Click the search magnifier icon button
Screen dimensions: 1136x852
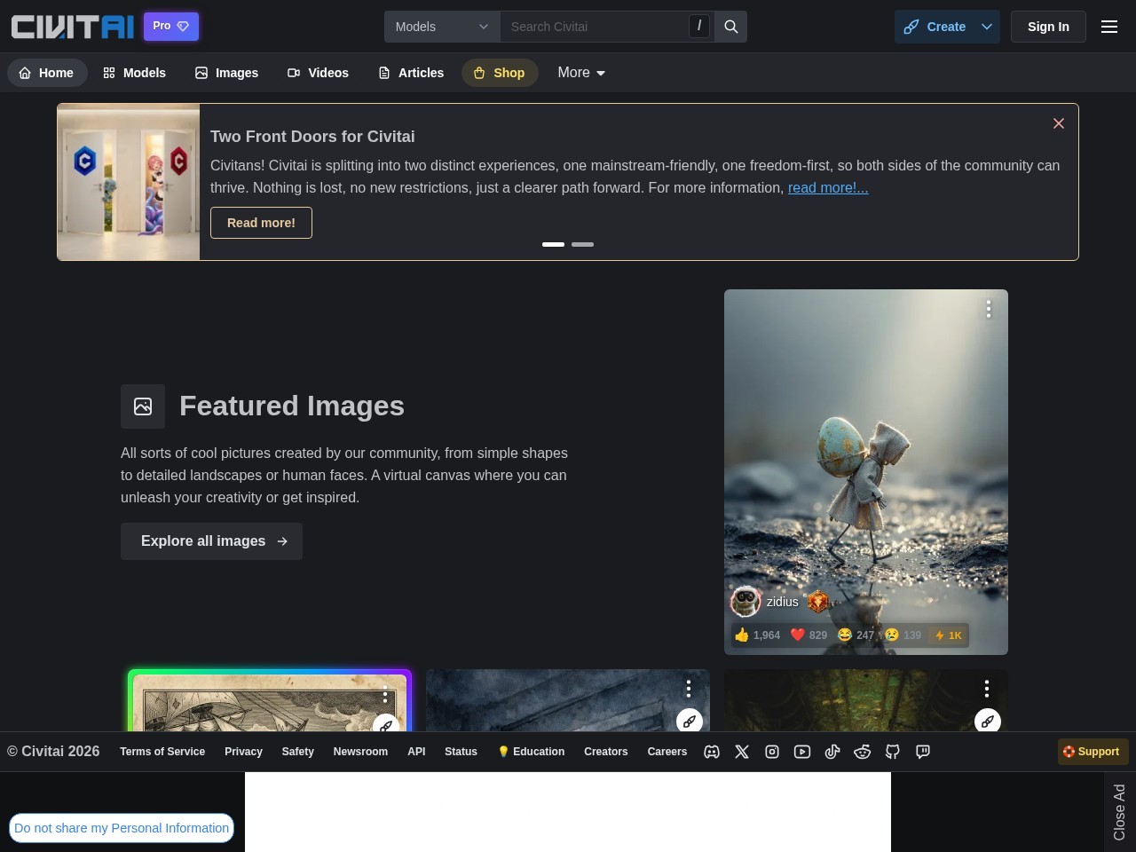tap(730, 27)
